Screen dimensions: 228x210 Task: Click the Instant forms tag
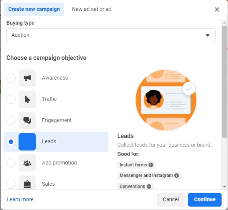(x=136, y=165)
